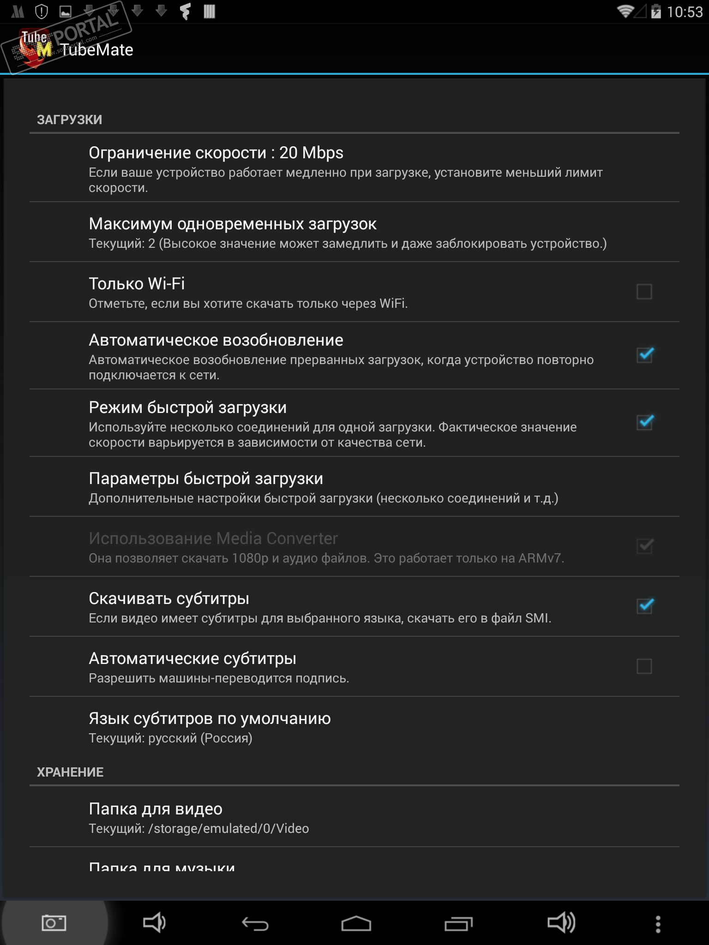
Task: Disable Режим быстрой загрузки checkbox
Action: [x=644, y=422]
